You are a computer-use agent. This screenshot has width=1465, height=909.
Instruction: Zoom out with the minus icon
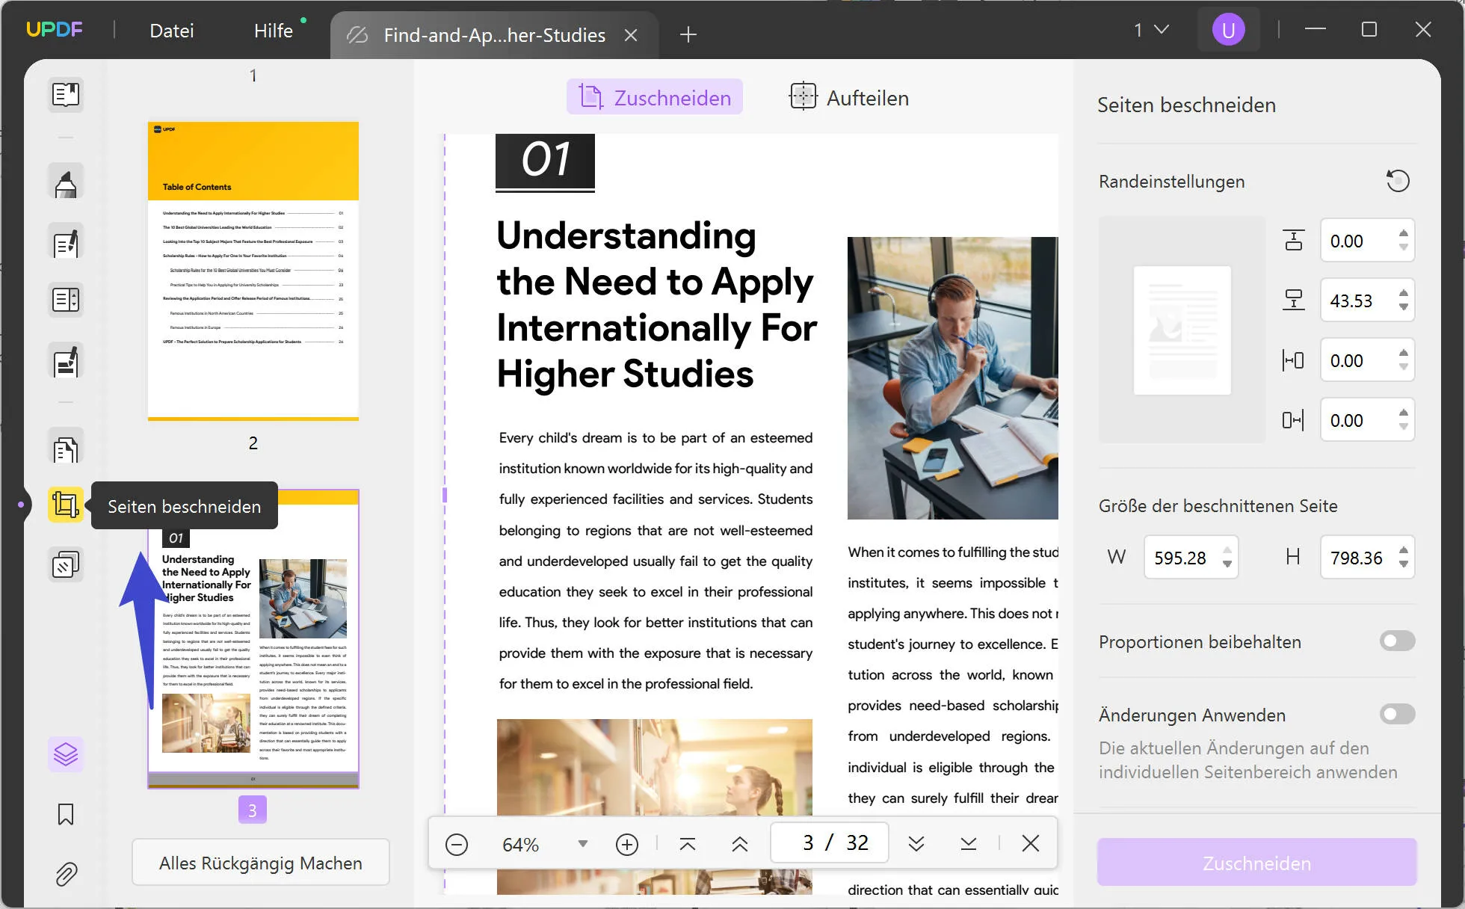[x=457, y=844]
